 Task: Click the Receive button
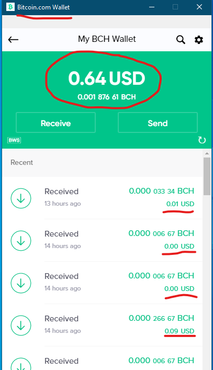pyautogui.click(x=55, y=122)
